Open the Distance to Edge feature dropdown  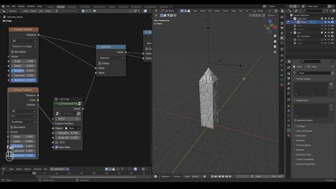24,46
